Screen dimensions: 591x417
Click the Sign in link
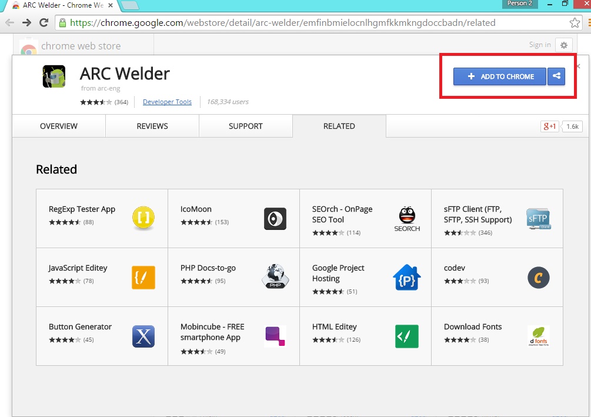pyautogui.click(x=540, y=45)
